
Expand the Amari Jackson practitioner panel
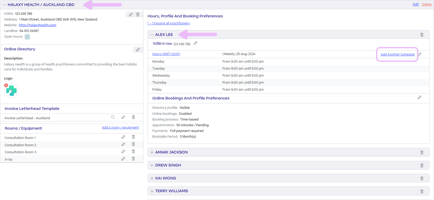pos(152,152)
